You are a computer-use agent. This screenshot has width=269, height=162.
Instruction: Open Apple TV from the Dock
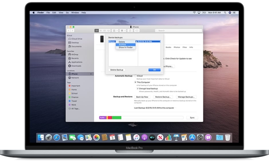point(152,137)
